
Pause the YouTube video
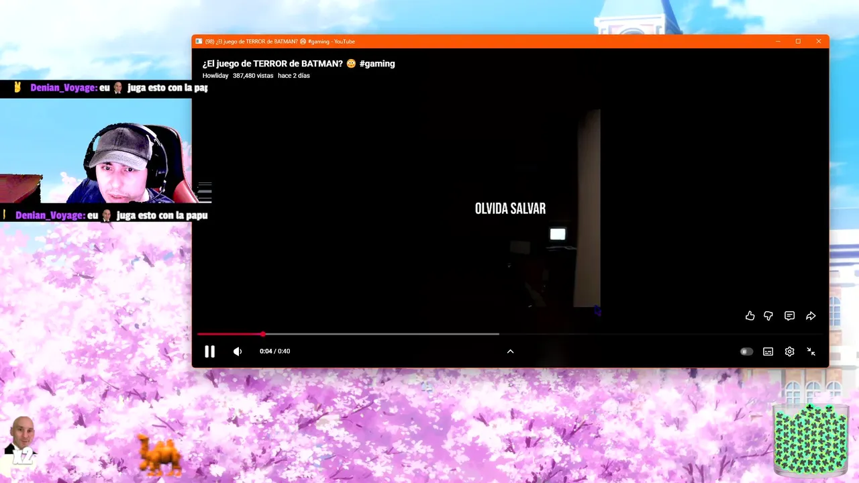point(209,352)
